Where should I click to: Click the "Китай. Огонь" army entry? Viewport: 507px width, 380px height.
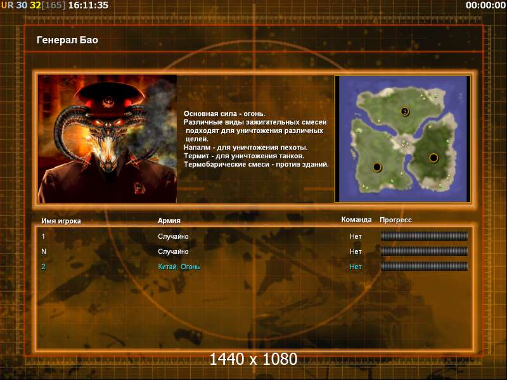(179, 267)
